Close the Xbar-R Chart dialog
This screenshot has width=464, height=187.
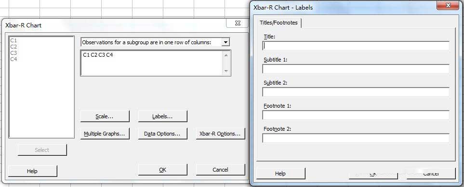(238, 24)
